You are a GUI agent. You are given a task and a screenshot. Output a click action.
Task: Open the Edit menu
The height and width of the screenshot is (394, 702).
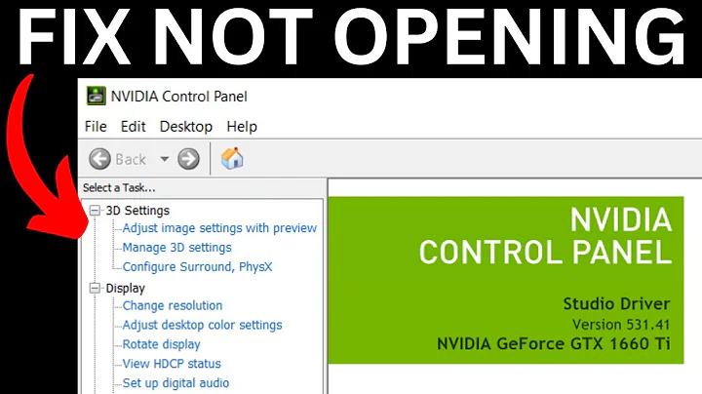pyautogui.click(x=133, y=127)
